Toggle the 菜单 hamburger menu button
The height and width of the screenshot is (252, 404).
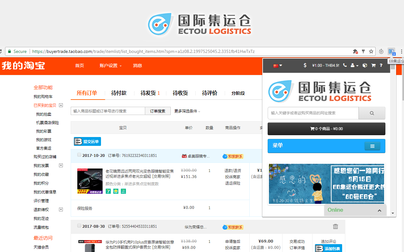372,146
